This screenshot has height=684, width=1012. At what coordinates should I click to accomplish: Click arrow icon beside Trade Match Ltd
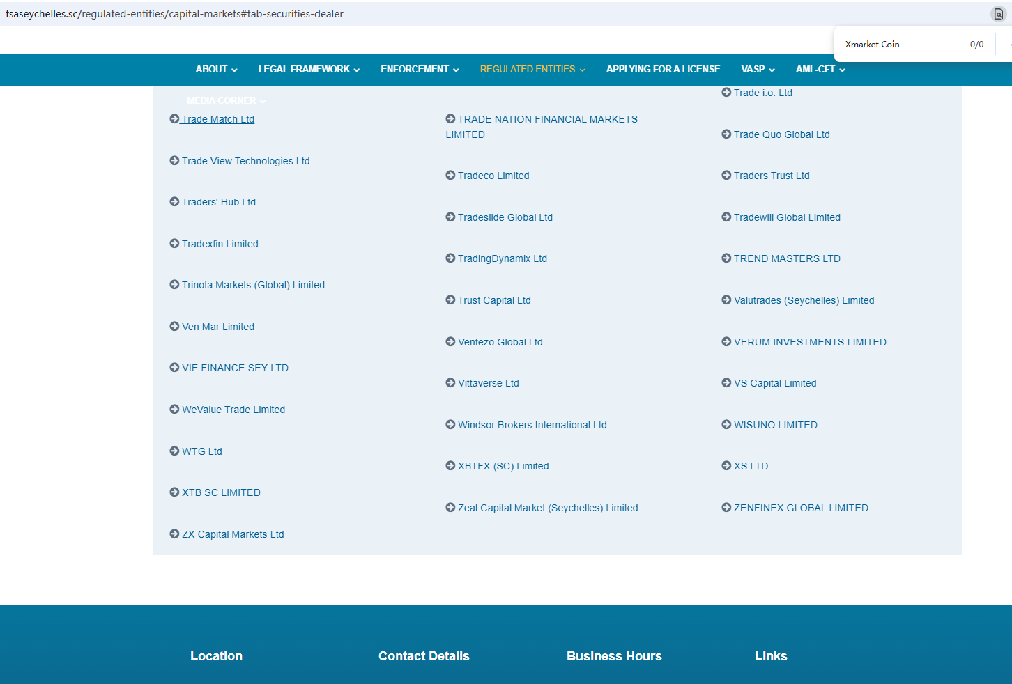click(174, 119)
